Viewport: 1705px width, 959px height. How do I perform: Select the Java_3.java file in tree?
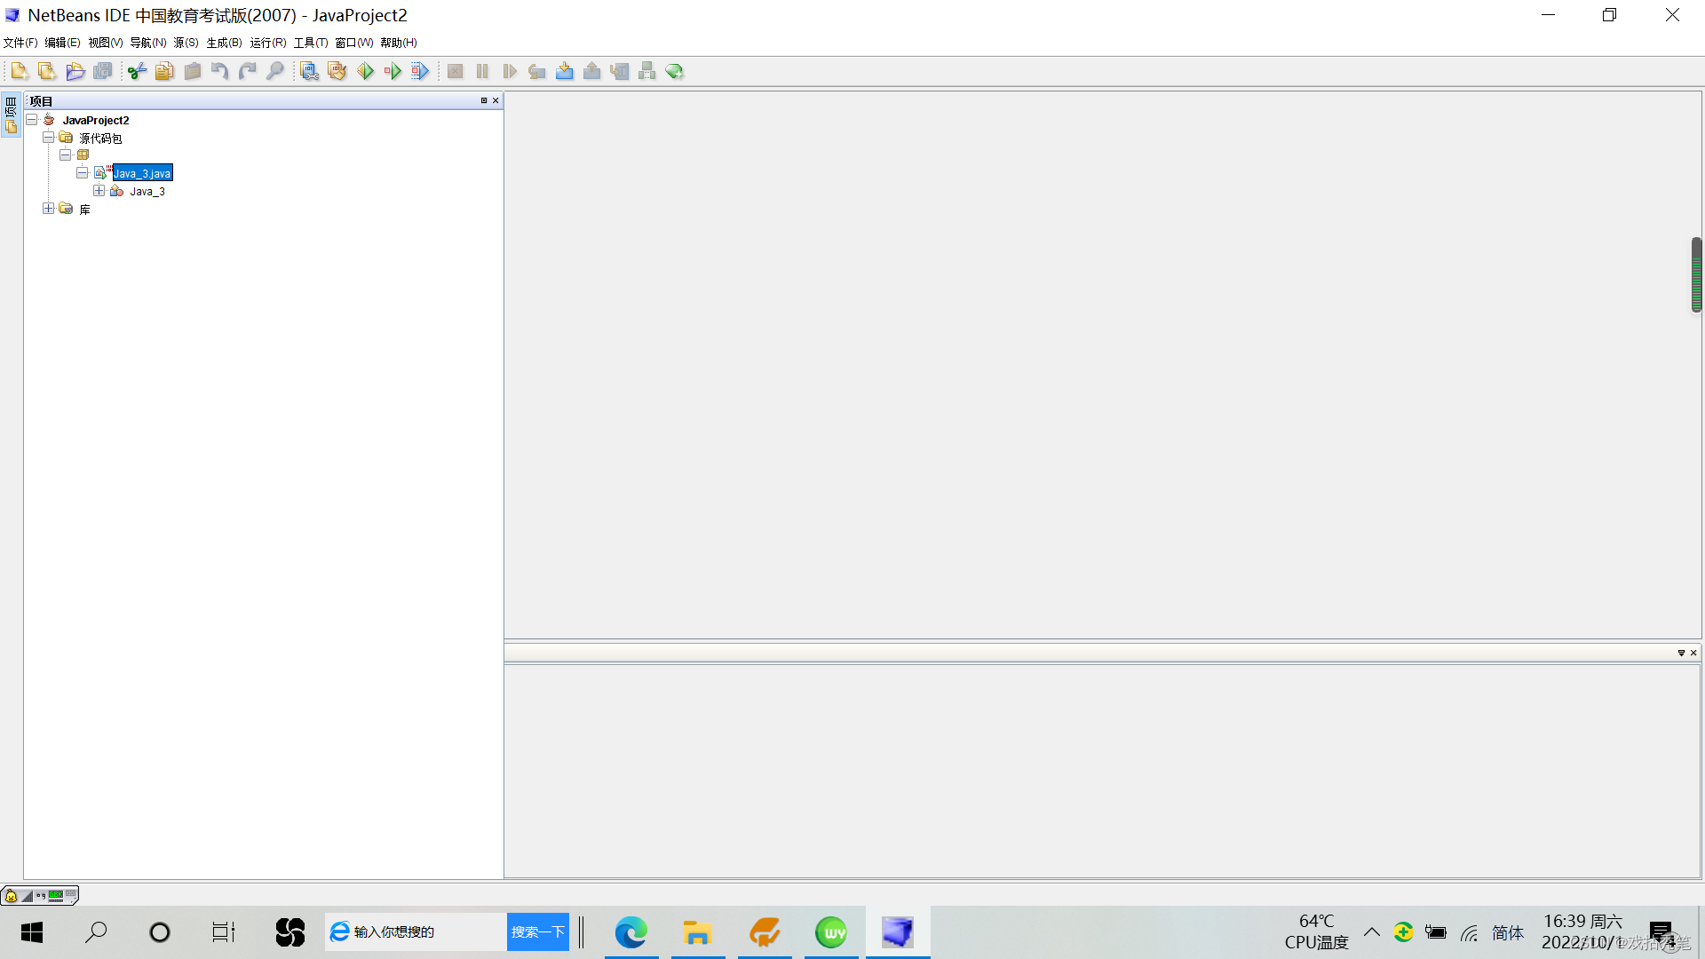[x=142, y=173]
